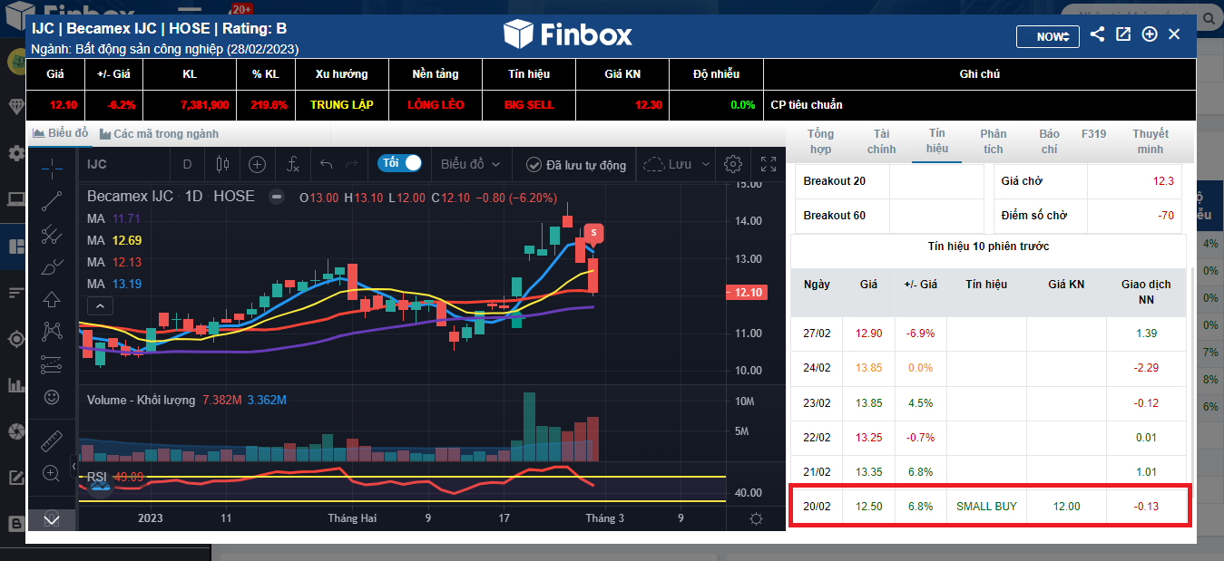1224x561 pixels.
Task: Click the Breakout 20 label
Action: click(x=835, y=181)
